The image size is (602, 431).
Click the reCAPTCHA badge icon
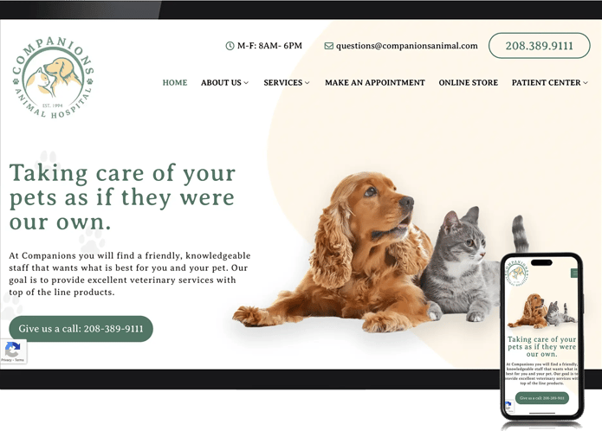[13, 349]
